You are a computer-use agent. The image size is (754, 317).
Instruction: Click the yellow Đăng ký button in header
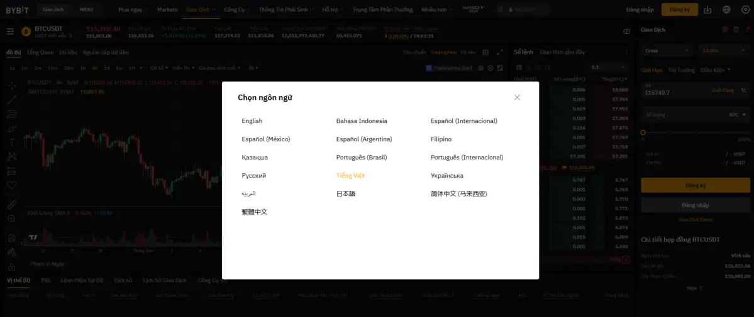click(679, 9)
